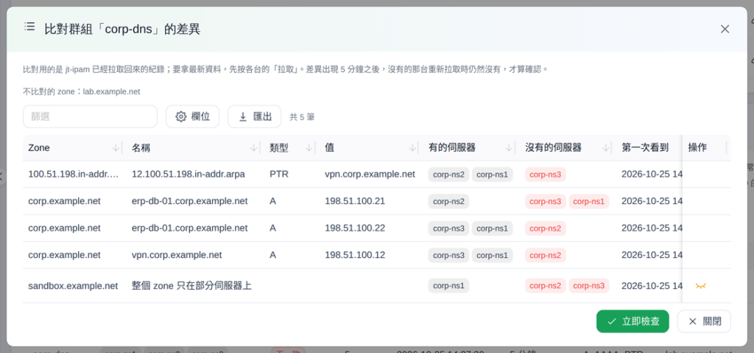Click the corp-ns2 red tag in the 198.51.100.12 row
Viewport: 754px width, 353px height.
546,255
